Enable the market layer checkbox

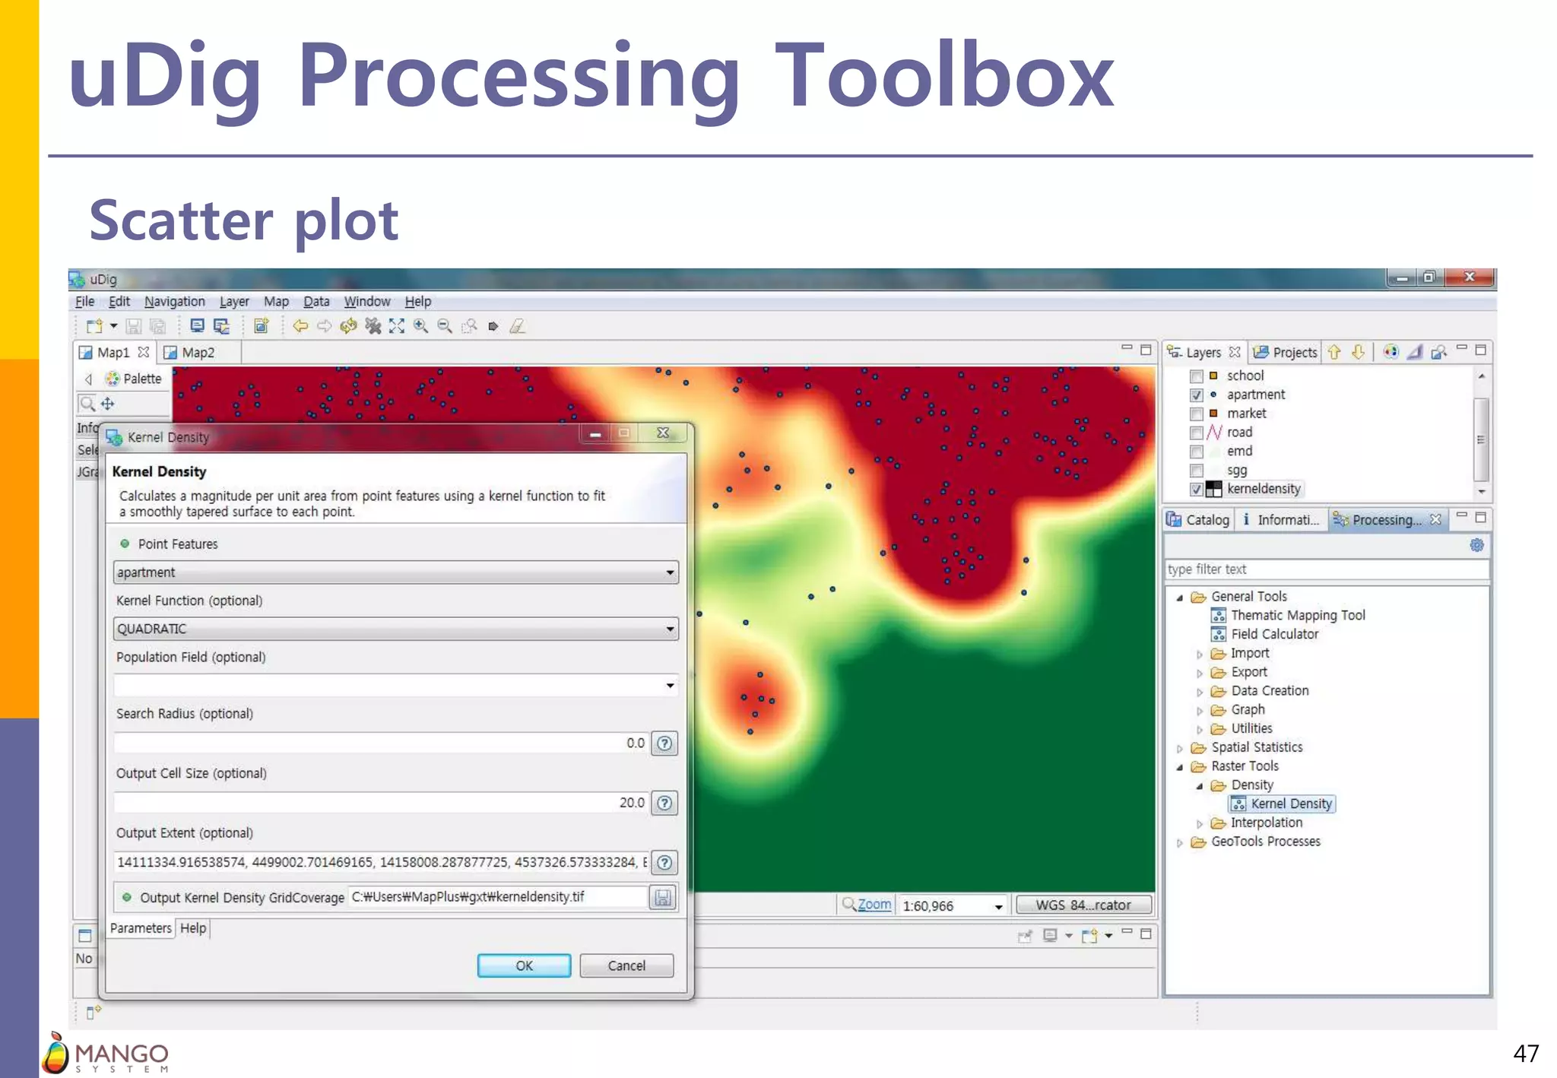[1196, 414]
